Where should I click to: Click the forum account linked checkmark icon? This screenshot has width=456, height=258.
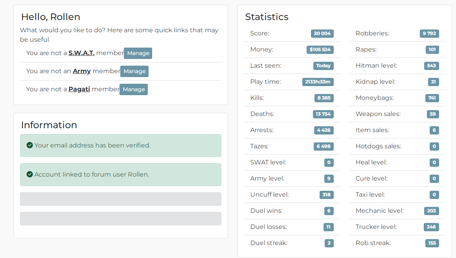click(x=29, y=174)
